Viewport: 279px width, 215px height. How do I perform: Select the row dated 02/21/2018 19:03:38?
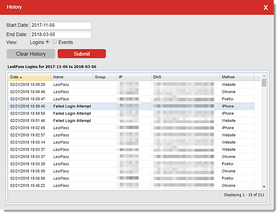[131, 164]
